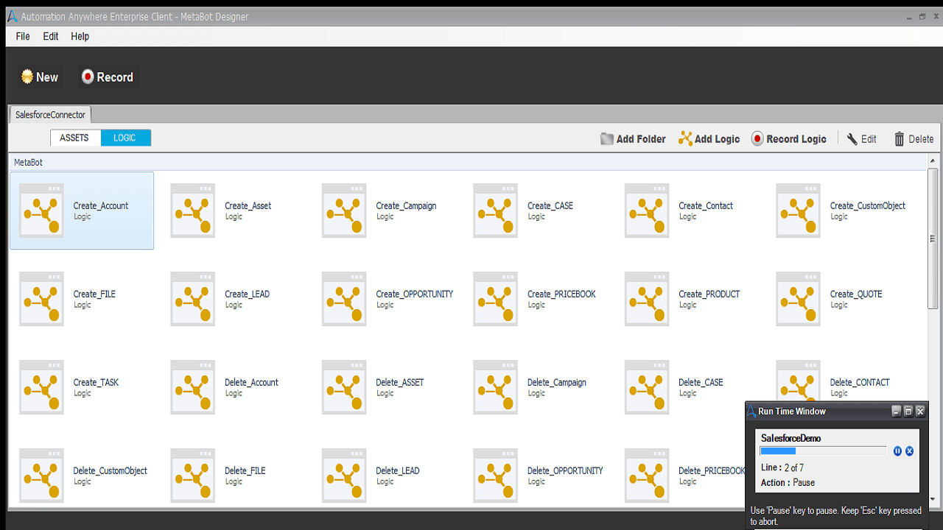Click the Add Folder icon

(607, 138)
